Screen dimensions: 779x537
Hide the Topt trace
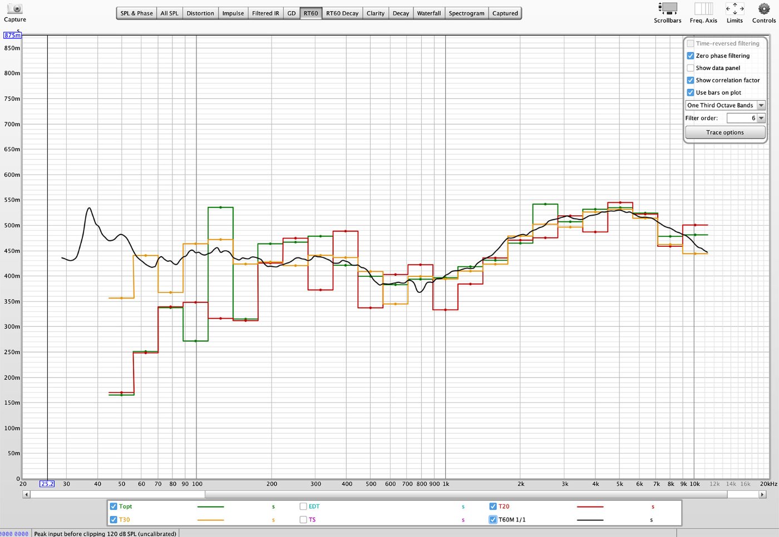click(x=114, y=506)
